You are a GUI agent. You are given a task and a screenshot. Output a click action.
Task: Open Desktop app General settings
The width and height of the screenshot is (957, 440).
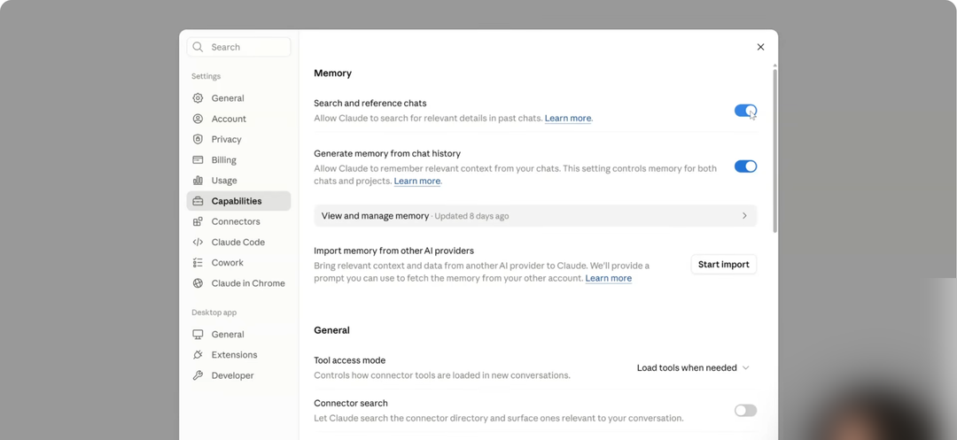(238, 334)
